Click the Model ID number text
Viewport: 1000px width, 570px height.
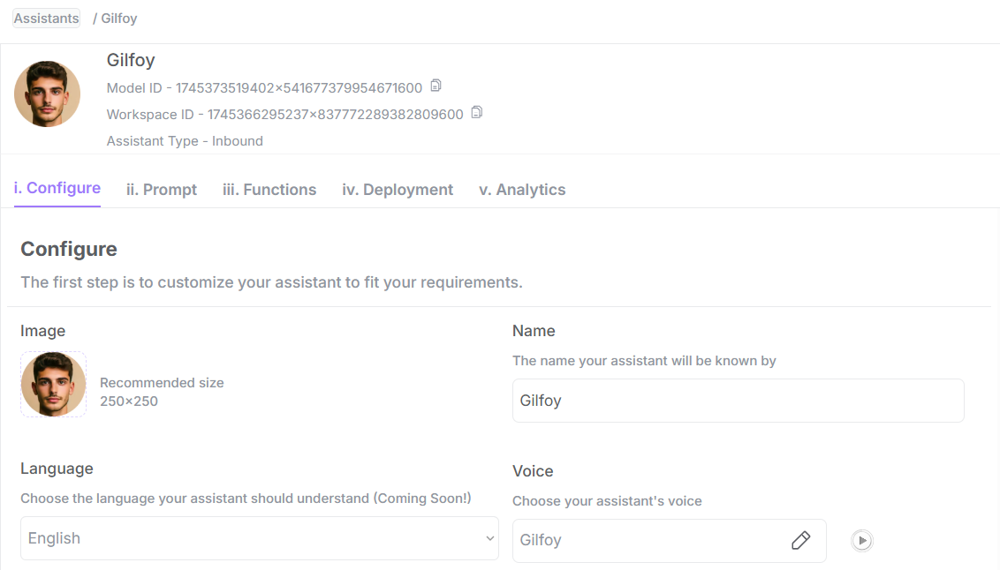pos(299,88)
